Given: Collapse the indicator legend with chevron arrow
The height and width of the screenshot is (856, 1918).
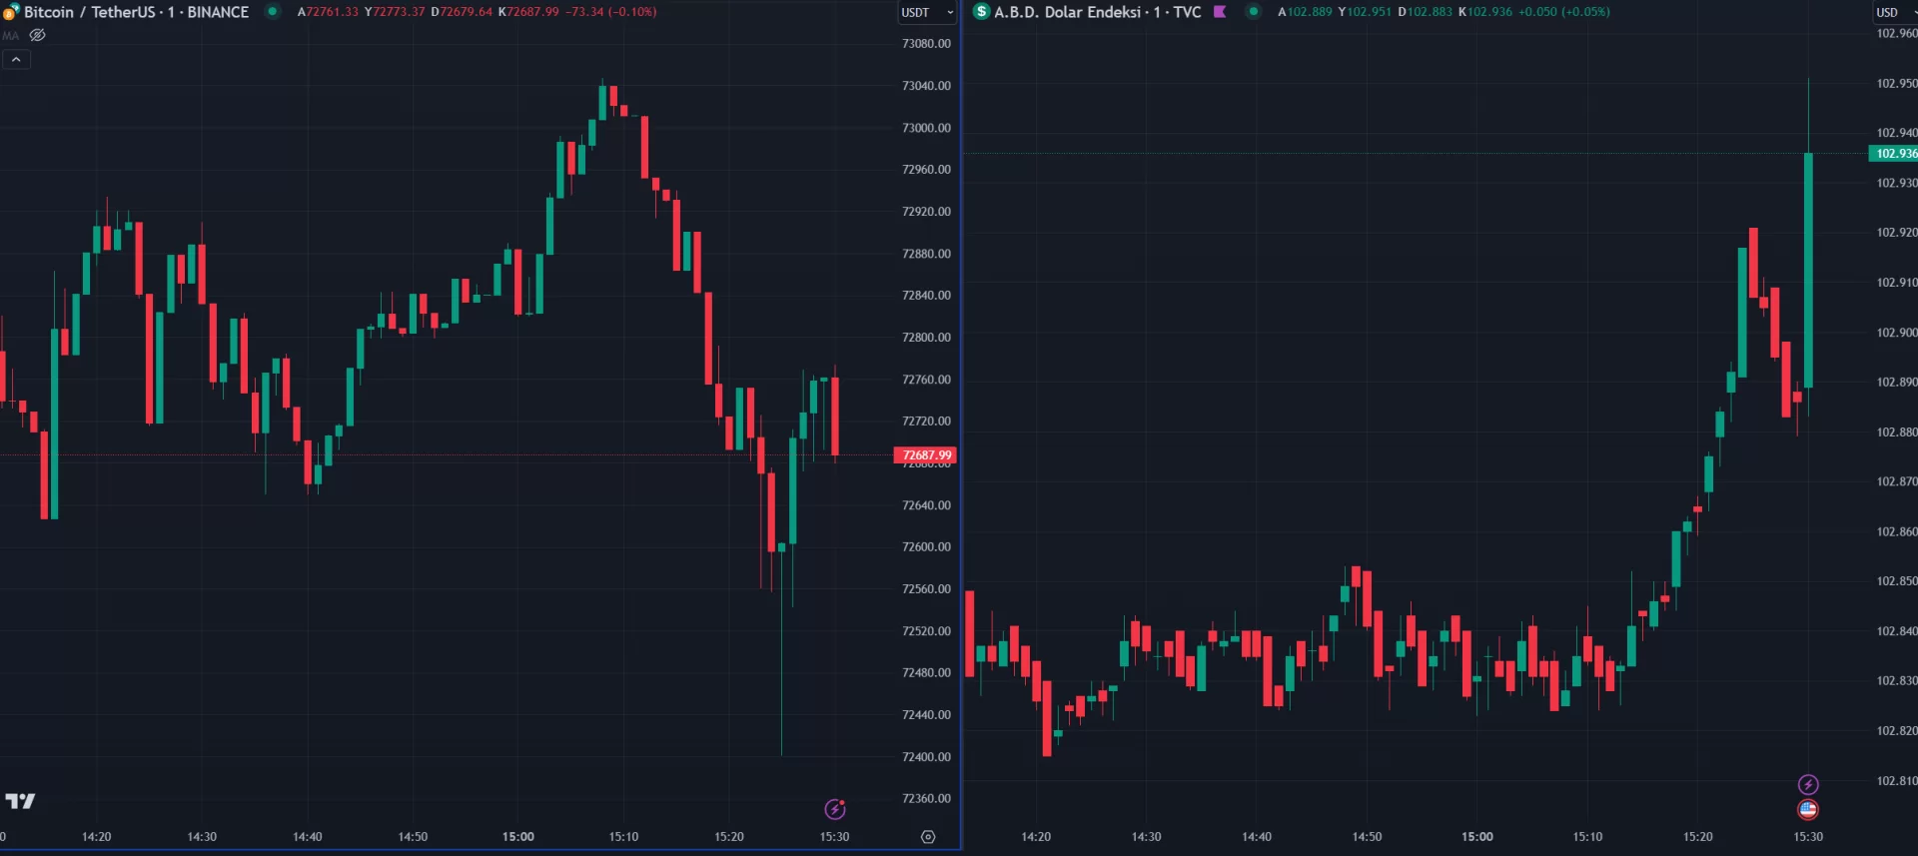Looking at the screenshot, I should 16,60.
